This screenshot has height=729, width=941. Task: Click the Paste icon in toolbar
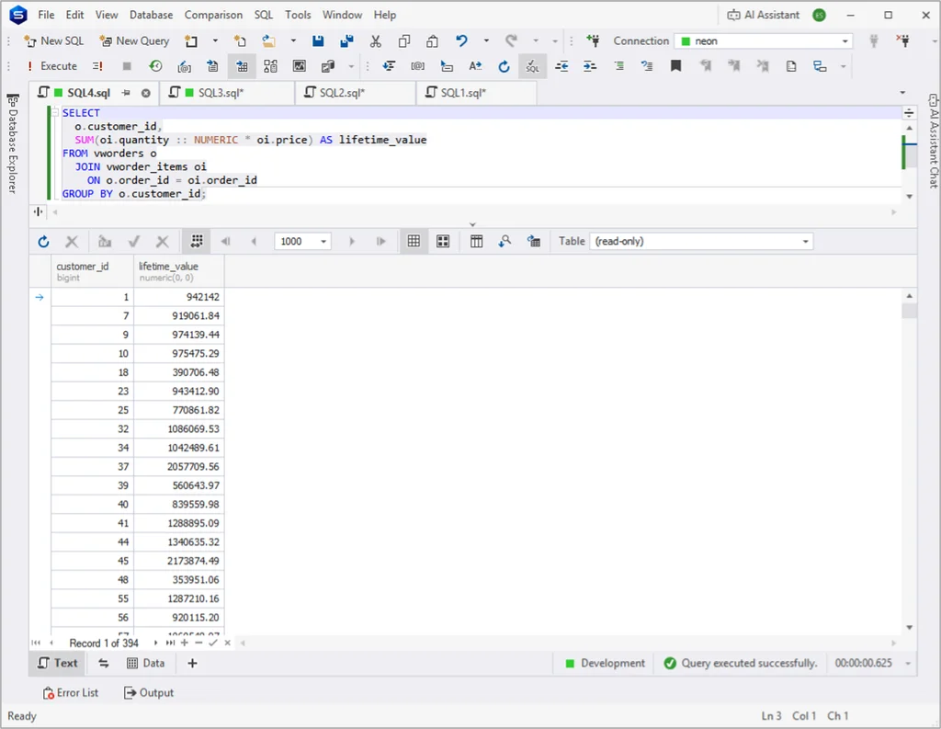432,40
